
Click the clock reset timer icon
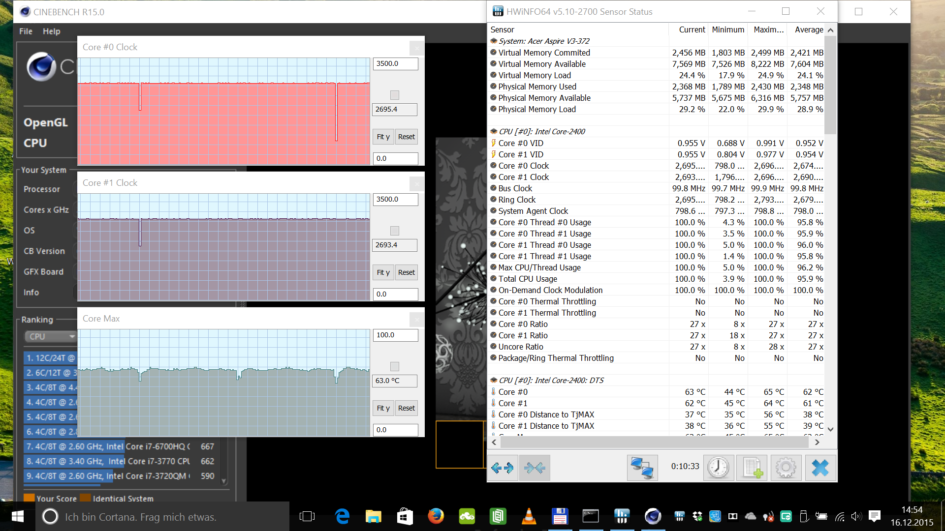718,468
